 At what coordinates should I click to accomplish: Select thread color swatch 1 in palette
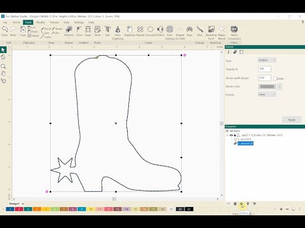[x=10, y=209]
